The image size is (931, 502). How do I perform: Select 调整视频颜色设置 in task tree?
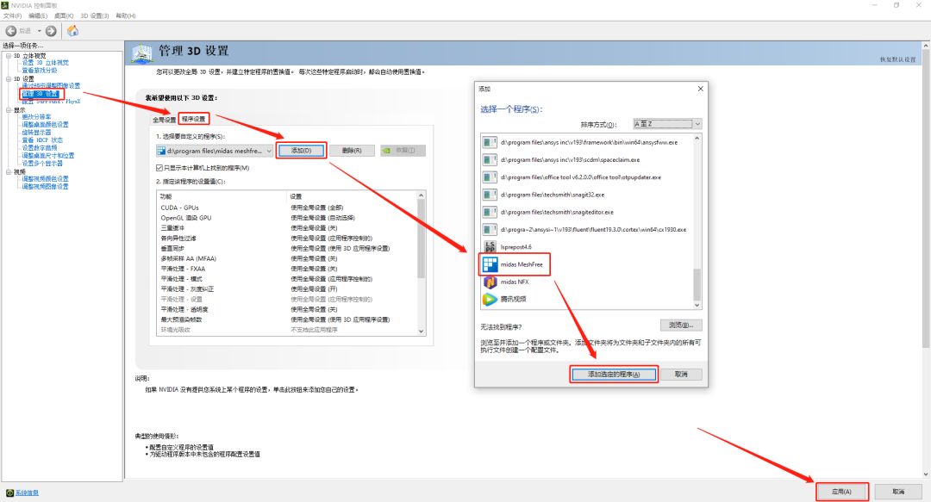click(x=45, y=178)
